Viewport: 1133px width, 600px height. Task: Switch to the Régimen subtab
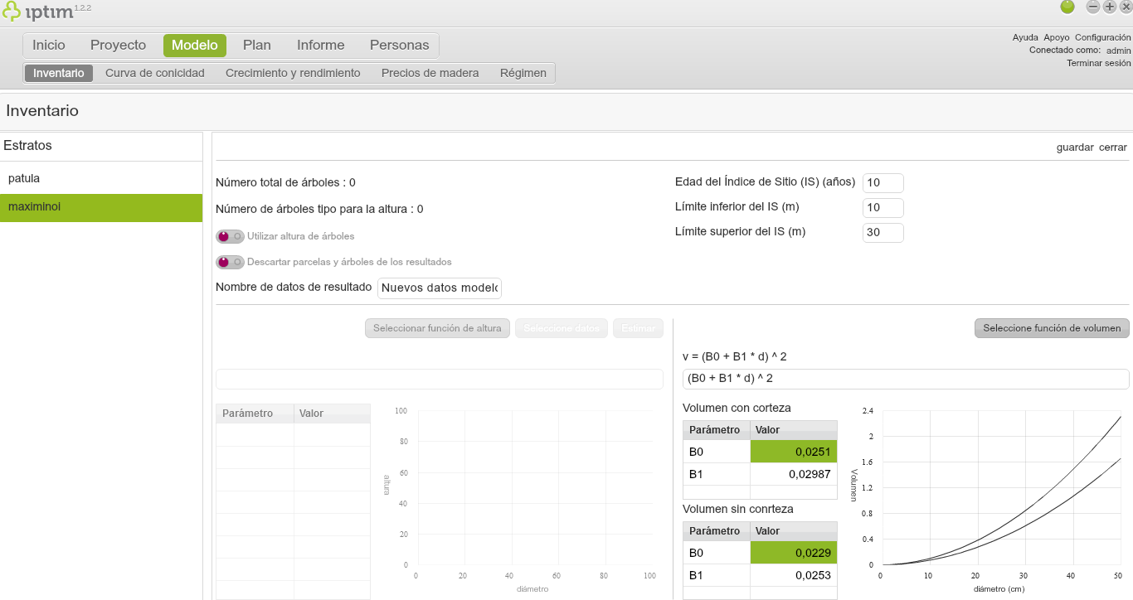(x=523, y=72)
